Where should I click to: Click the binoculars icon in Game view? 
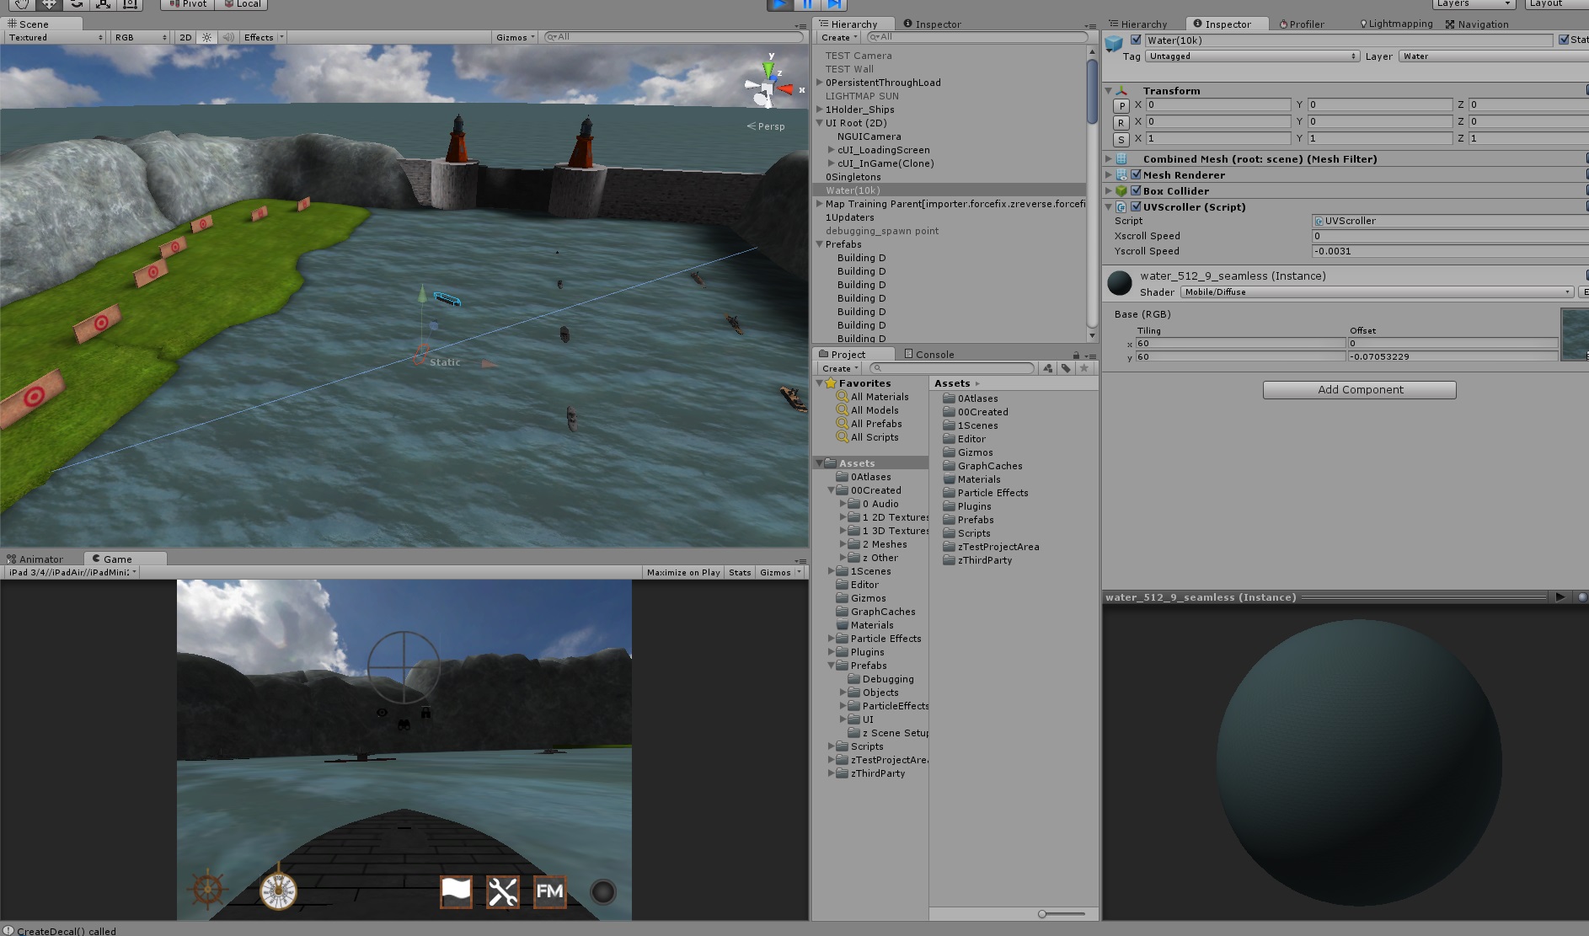pos(404,725)
